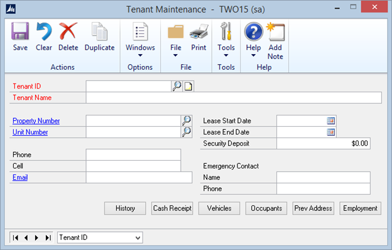
Task: Open the Employment button
Action: 360,209
